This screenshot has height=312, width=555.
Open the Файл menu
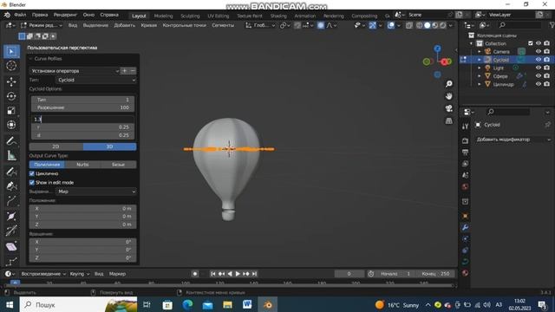[x=20, y=16]
